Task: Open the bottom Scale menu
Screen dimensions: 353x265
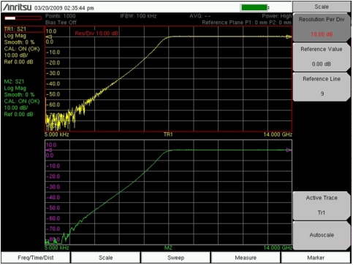Action: coord(105,258)
